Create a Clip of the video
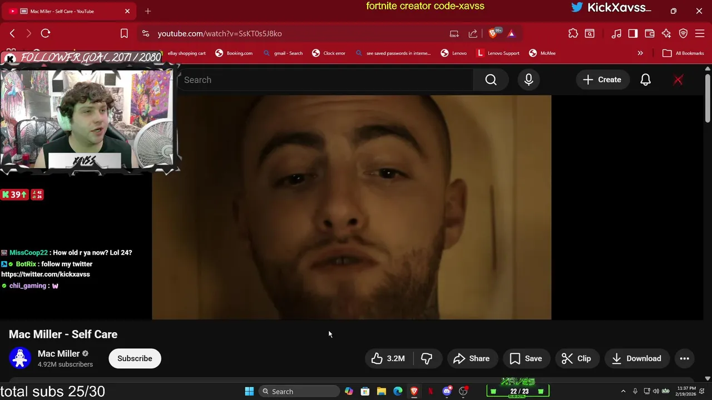 click(x=576, y=358)
